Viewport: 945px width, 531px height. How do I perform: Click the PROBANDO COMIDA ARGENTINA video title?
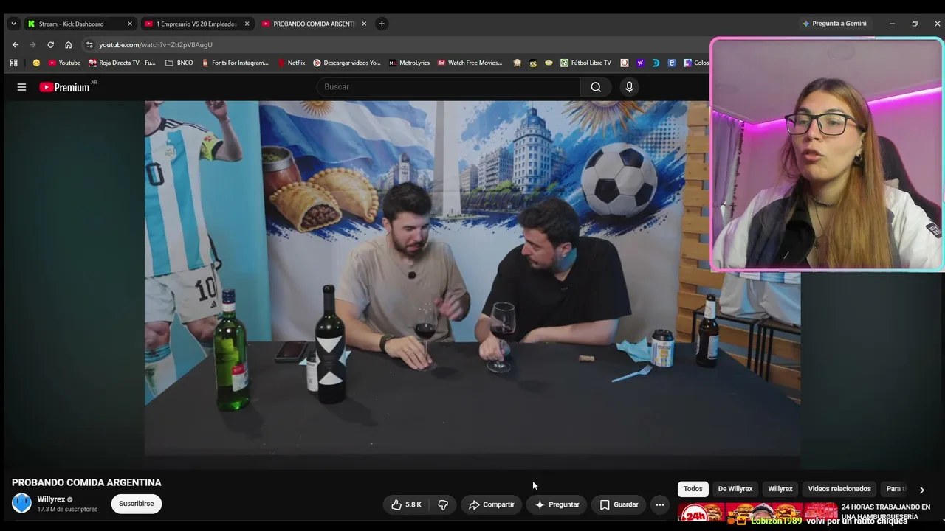(x=86, y=482)
